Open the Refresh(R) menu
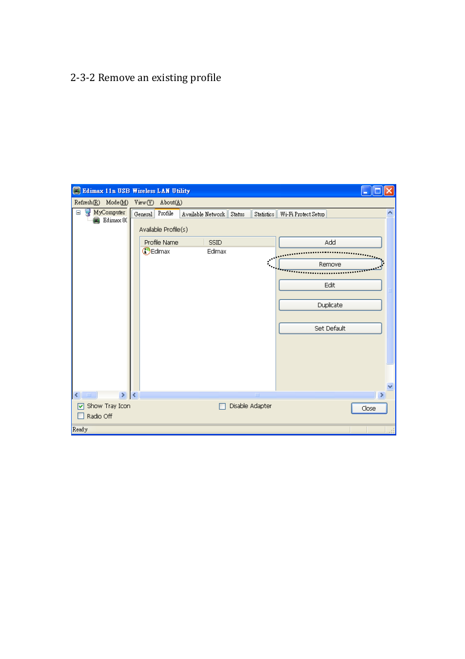The image size is (465, 659). [87, 203]
